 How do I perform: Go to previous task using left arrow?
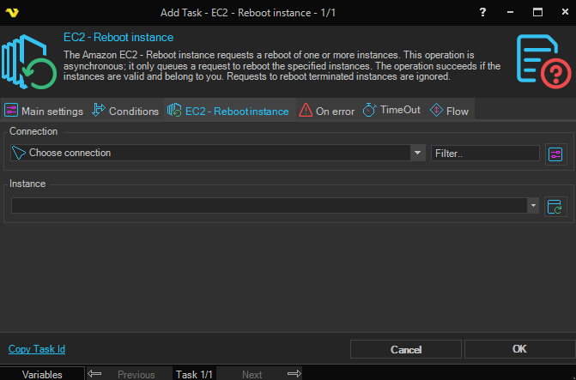pos(95,374)
